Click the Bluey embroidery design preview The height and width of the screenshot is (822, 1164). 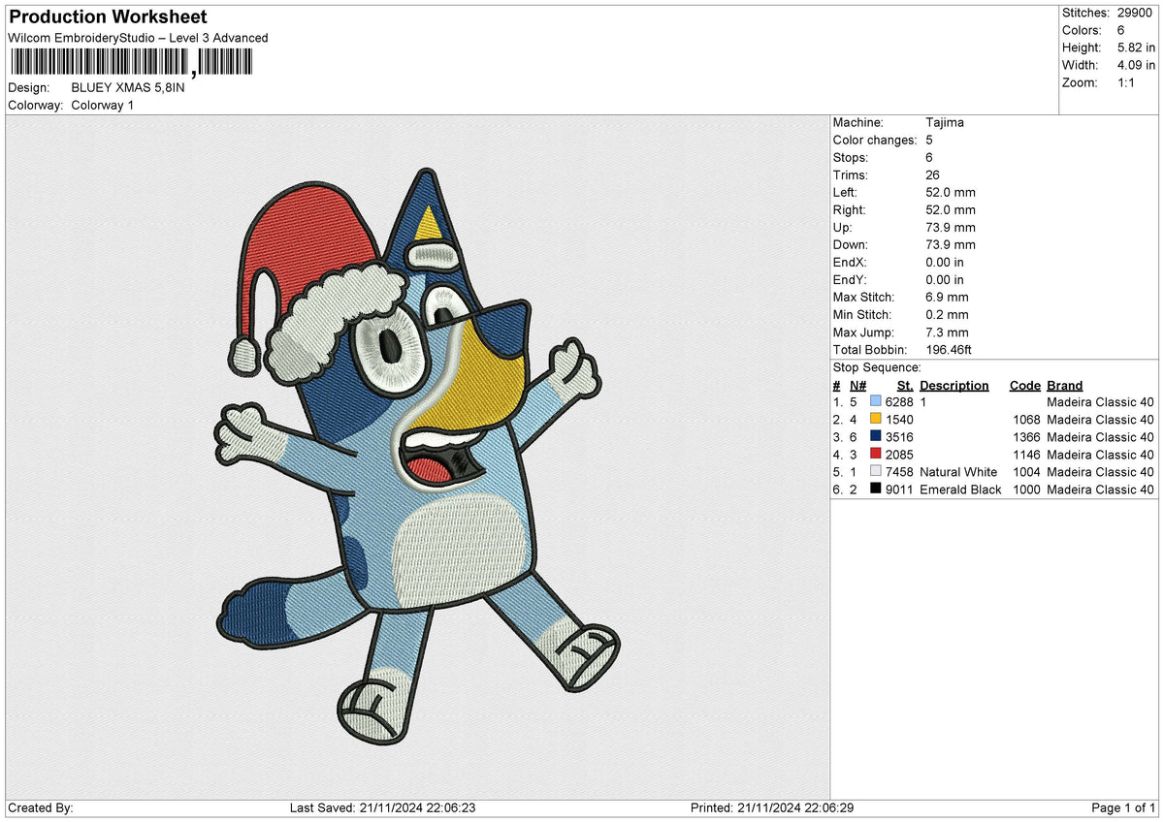(417, 458)
